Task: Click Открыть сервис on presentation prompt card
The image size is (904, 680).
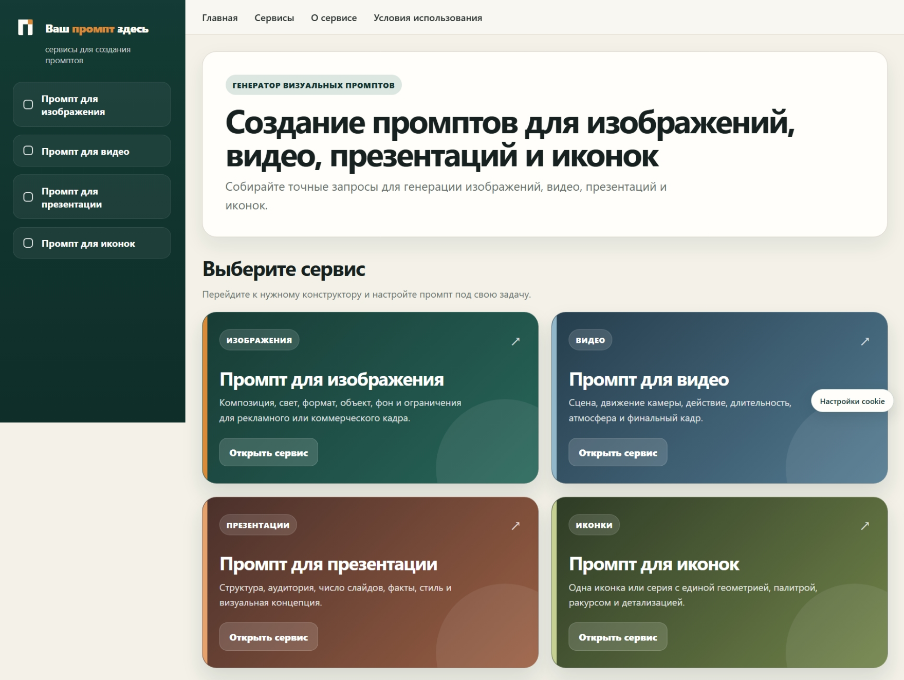Action: click(x=269, y=637)
